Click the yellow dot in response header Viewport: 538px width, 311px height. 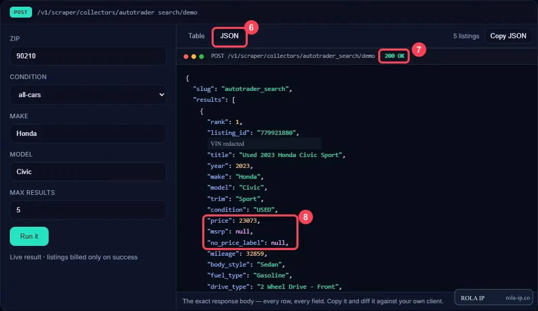[193, 56]
